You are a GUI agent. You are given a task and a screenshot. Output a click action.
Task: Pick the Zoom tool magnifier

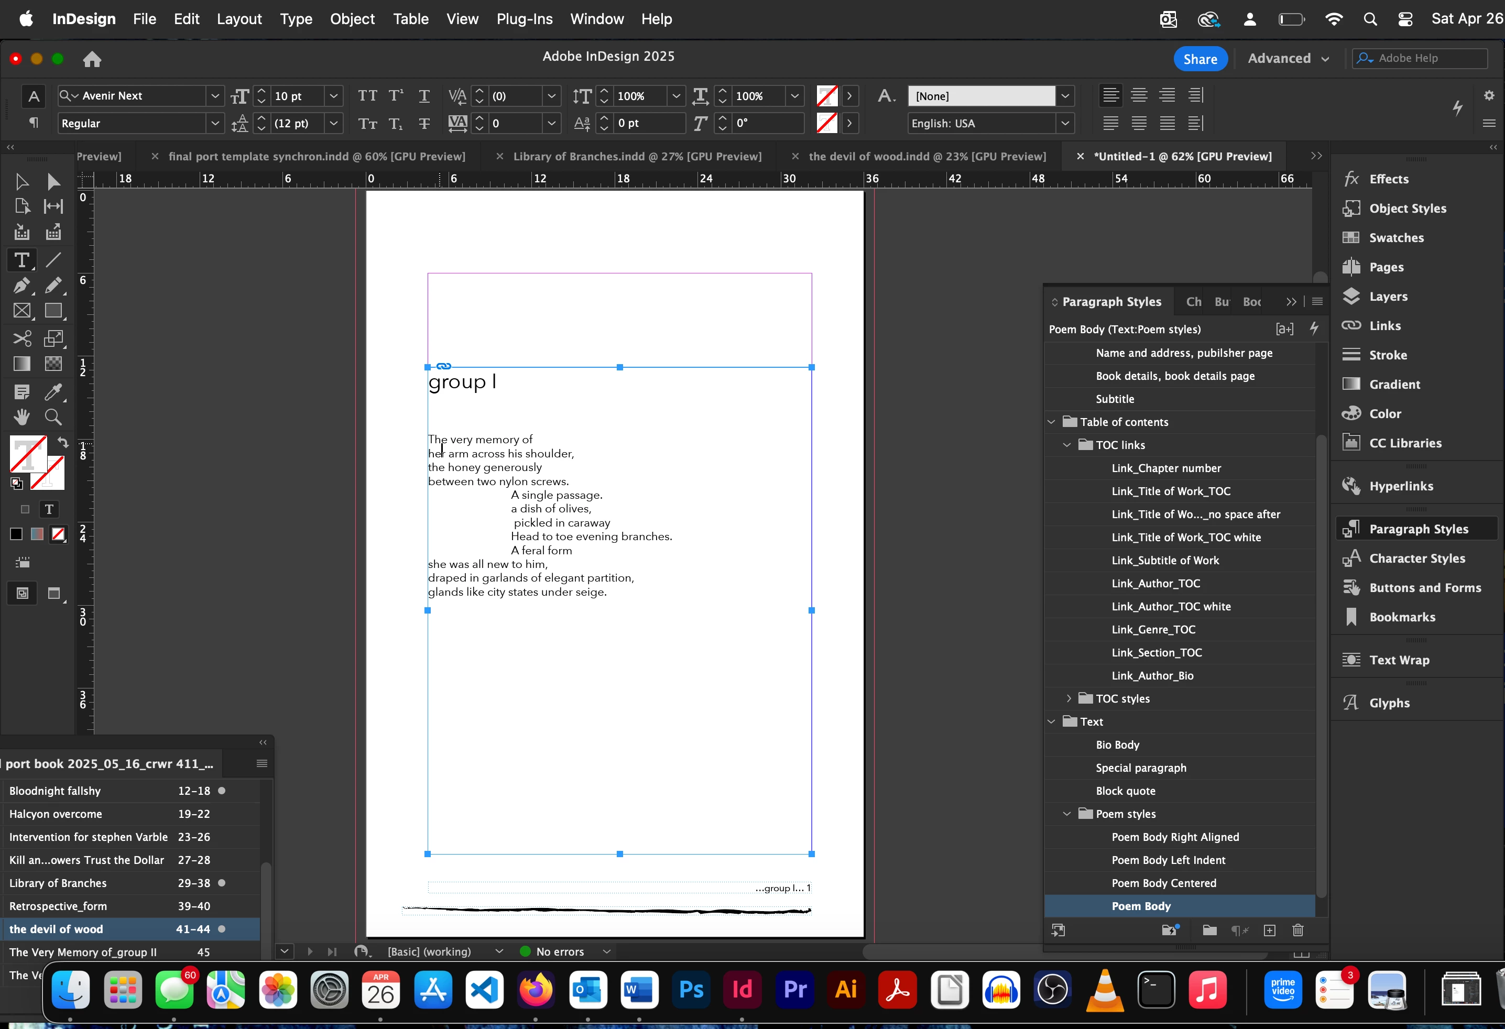[53, 417]
